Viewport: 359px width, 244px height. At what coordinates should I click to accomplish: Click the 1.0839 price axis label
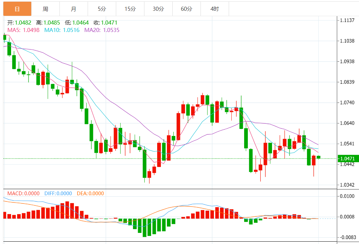[347, 82]
